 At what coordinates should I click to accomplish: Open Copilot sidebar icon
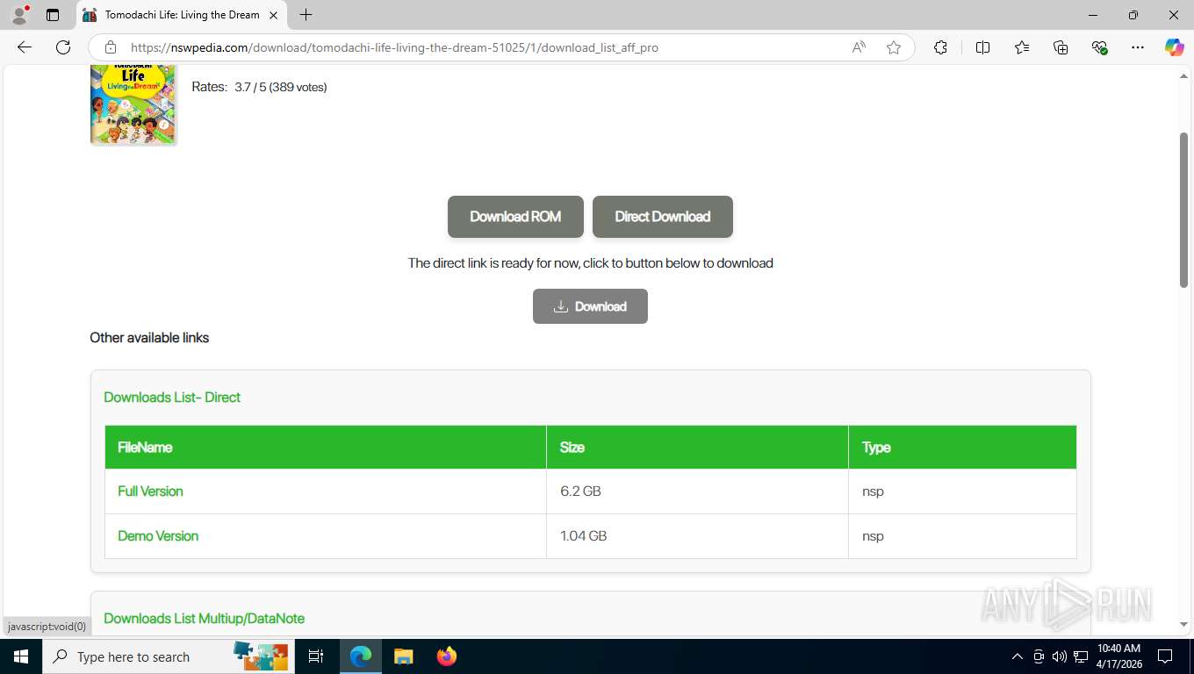[x=1175, y=47]
